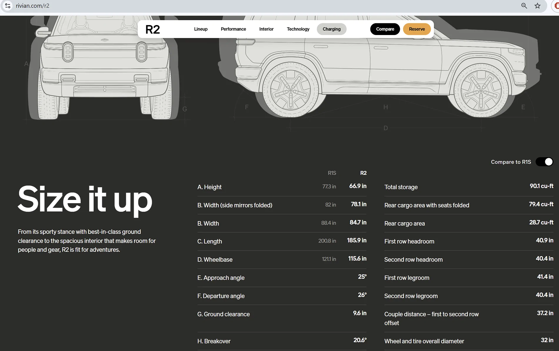Go to the Performance section

[x=233, y=29]
